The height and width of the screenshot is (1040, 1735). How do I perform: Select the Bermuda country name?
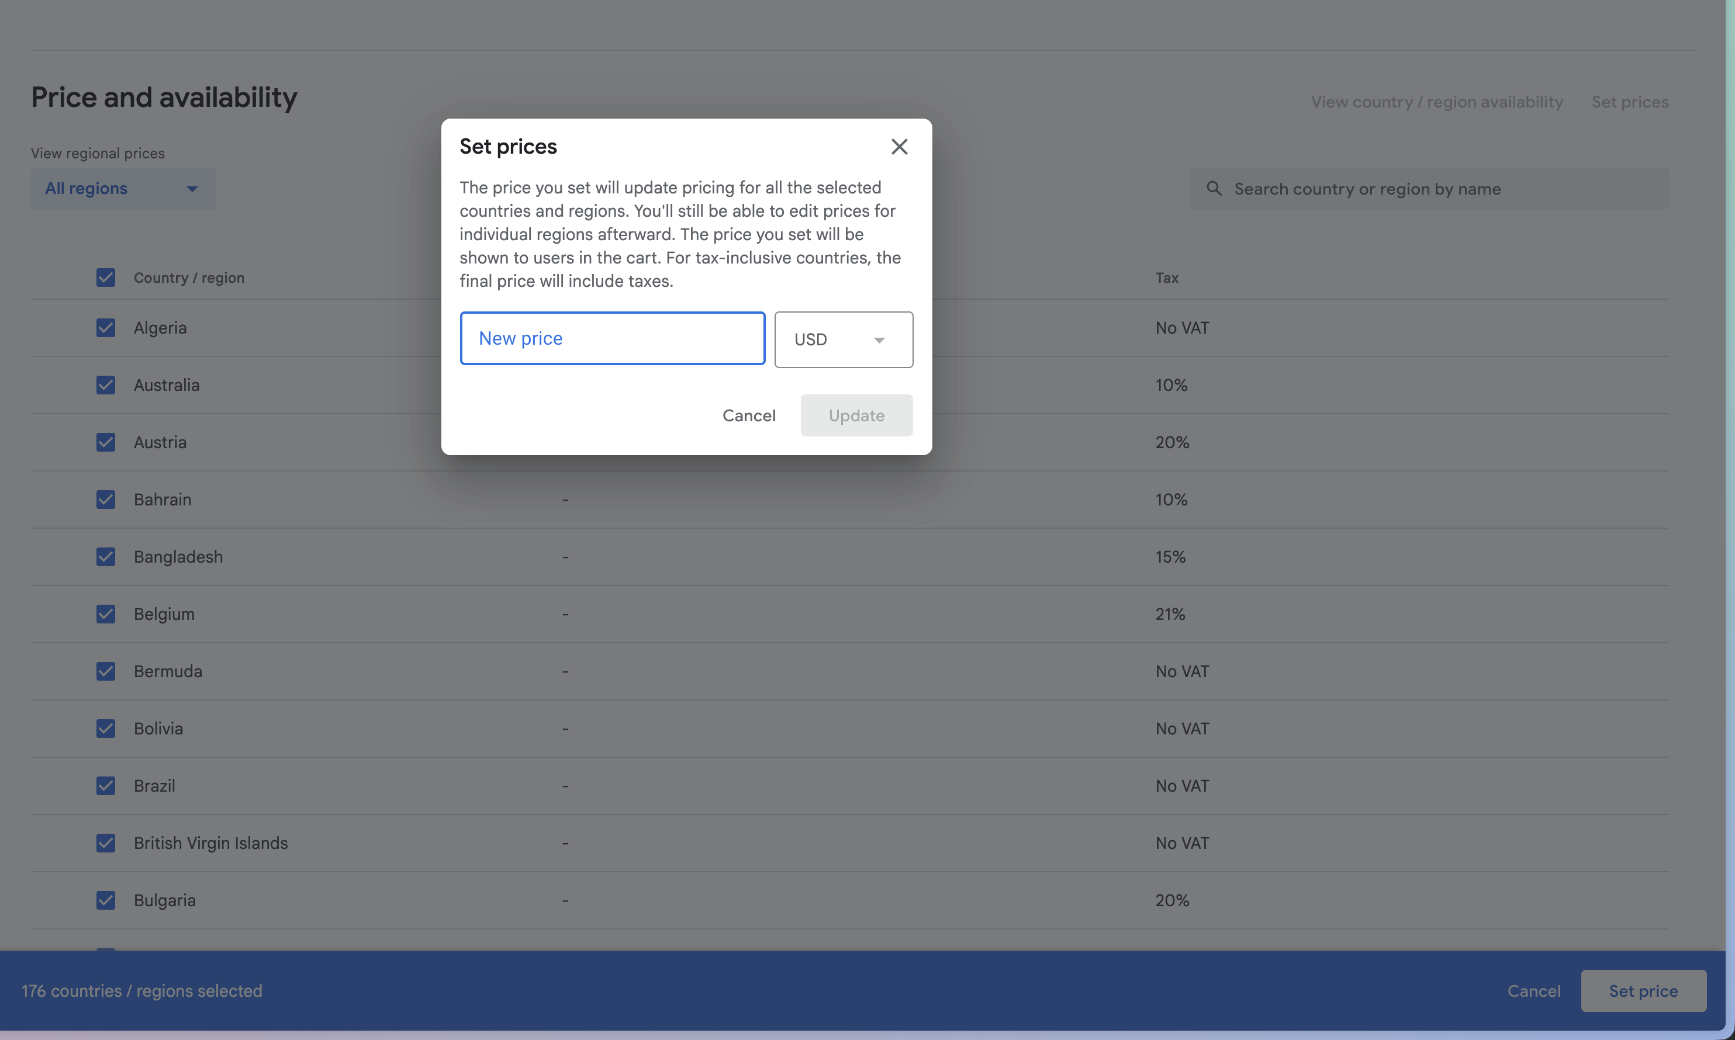tap(168, 671)
